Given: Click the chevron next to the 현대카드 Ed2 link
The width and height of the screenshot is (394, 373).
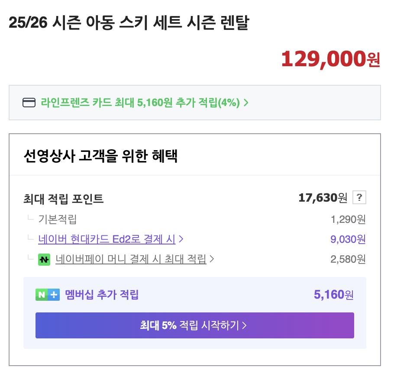Looking at the screenshot, I should [x=181, y=239].
